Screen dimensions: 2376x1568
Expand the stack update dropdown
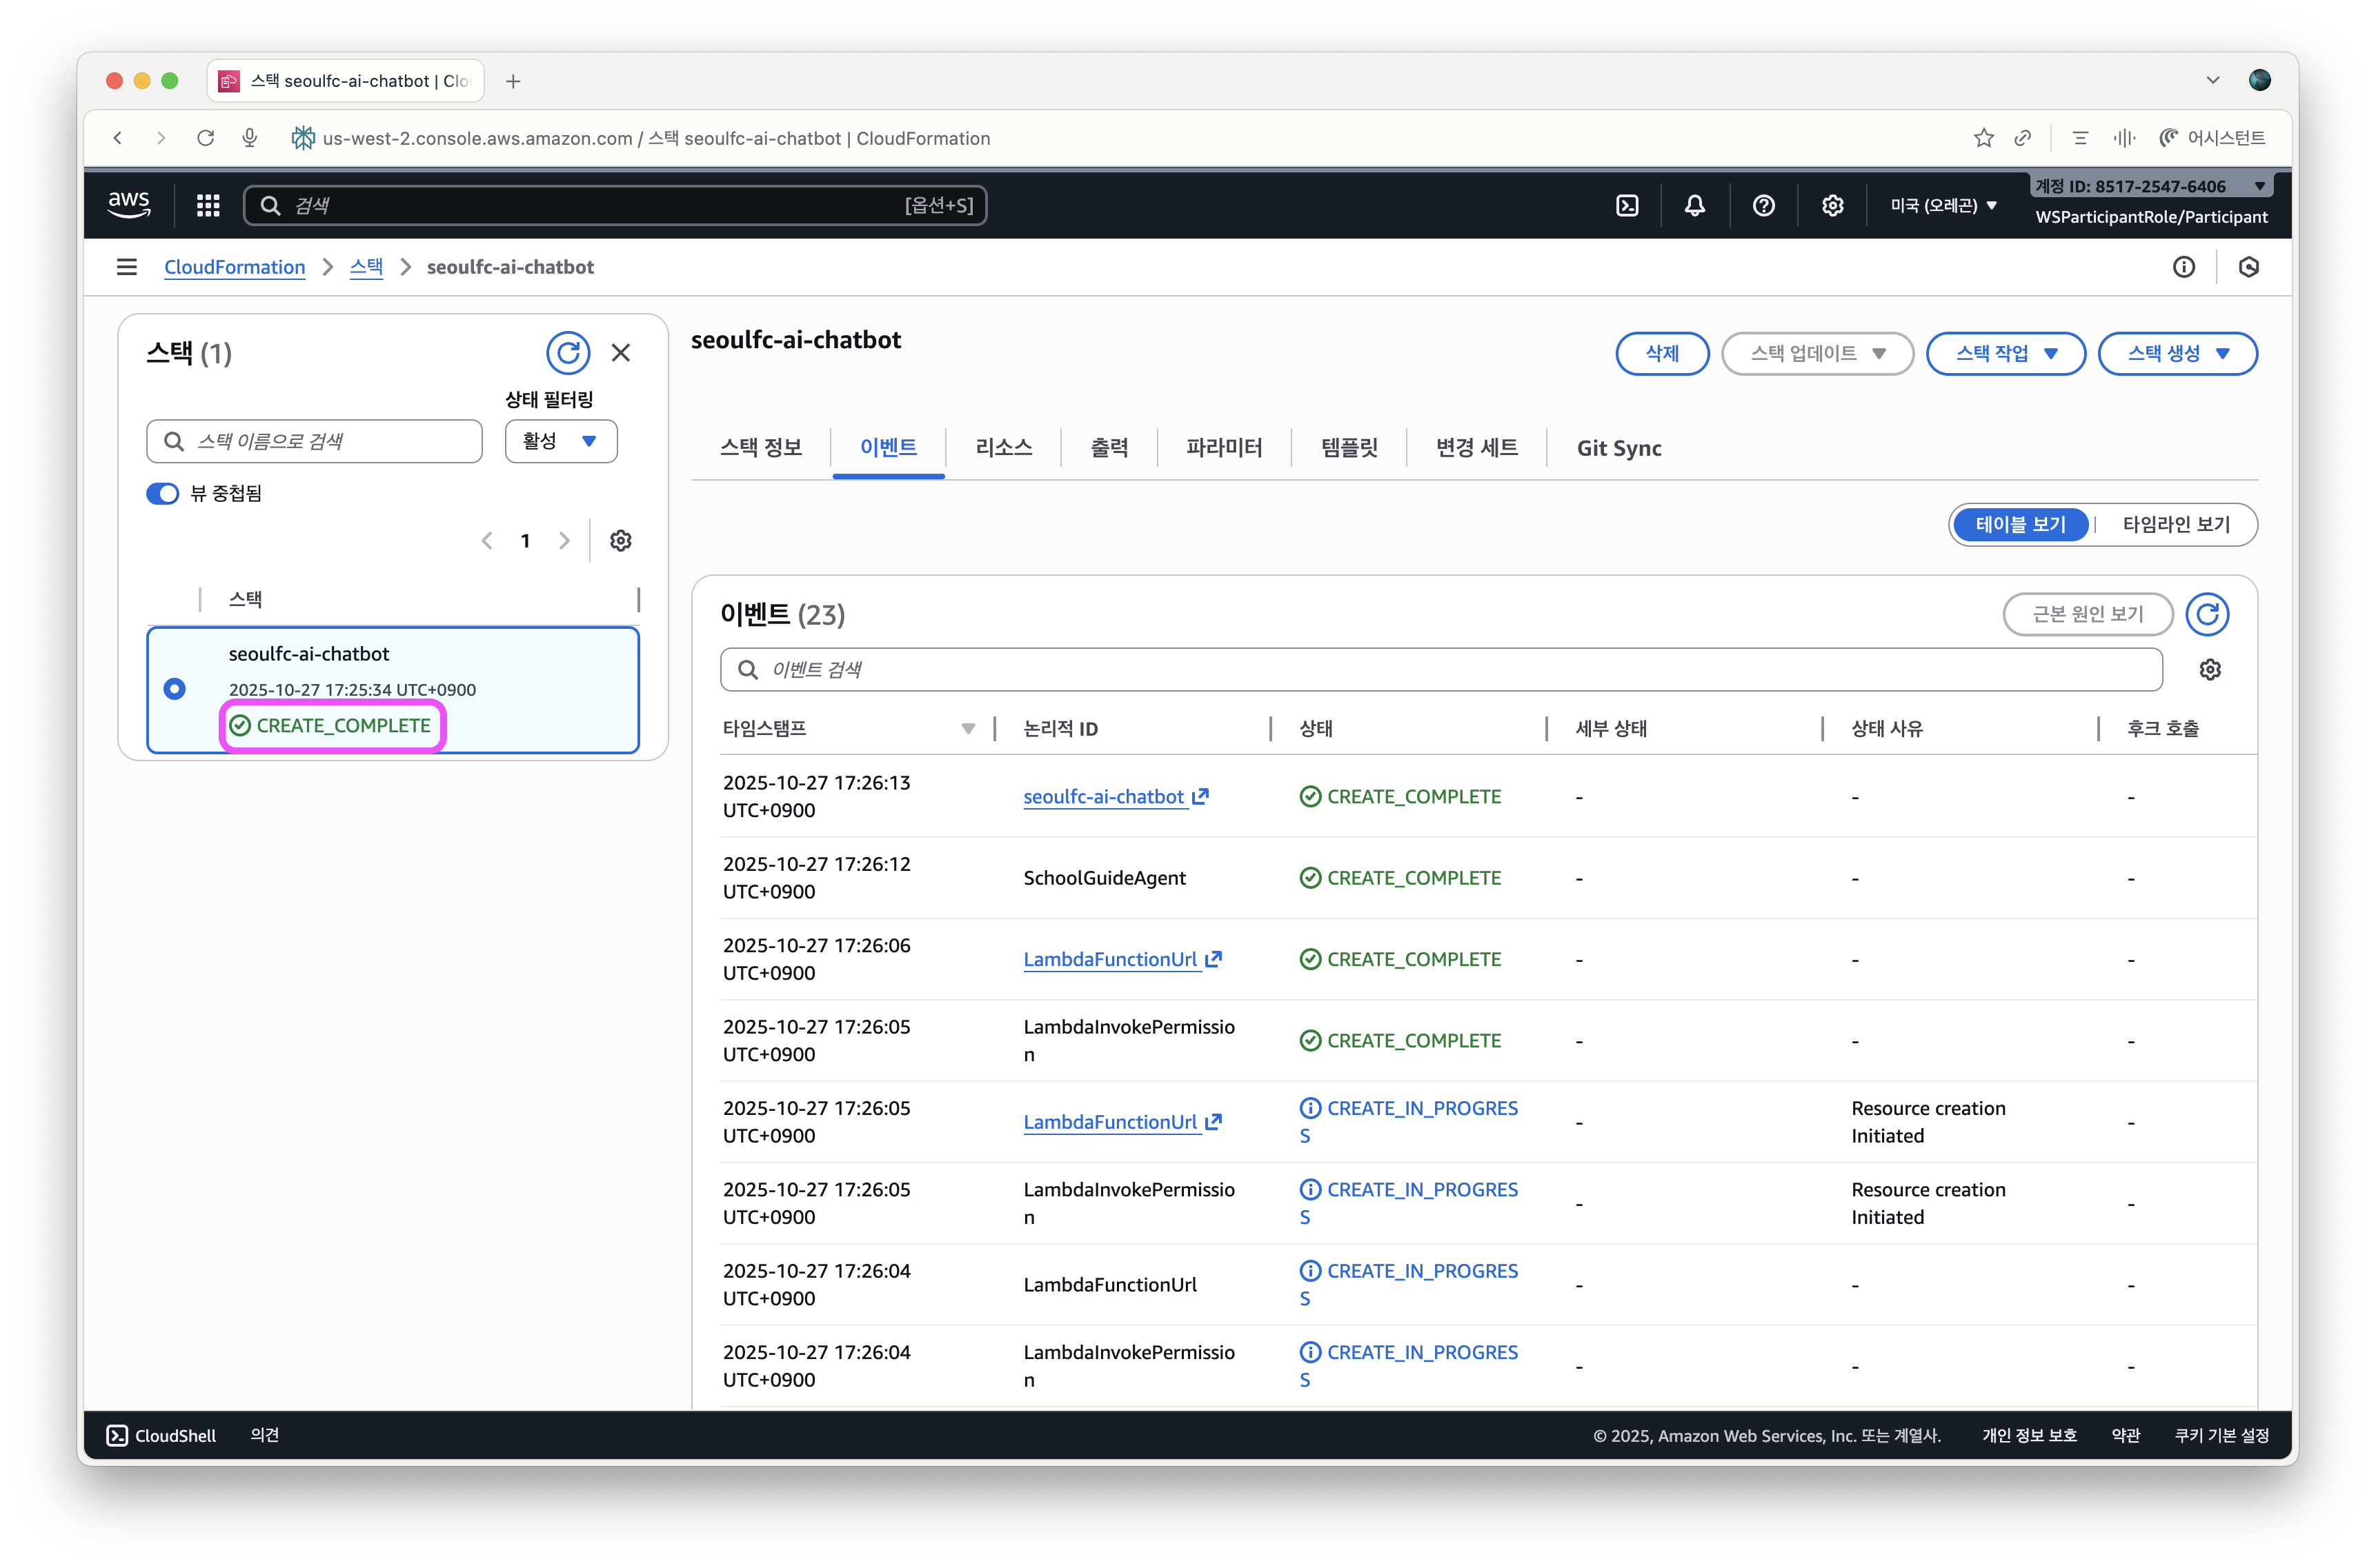[x=1818, y=354]
